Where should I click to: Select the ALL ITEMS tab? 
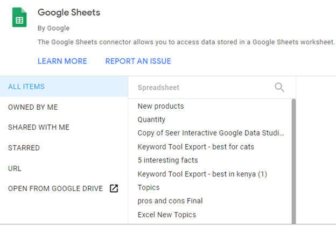click(x=64, y=87)
